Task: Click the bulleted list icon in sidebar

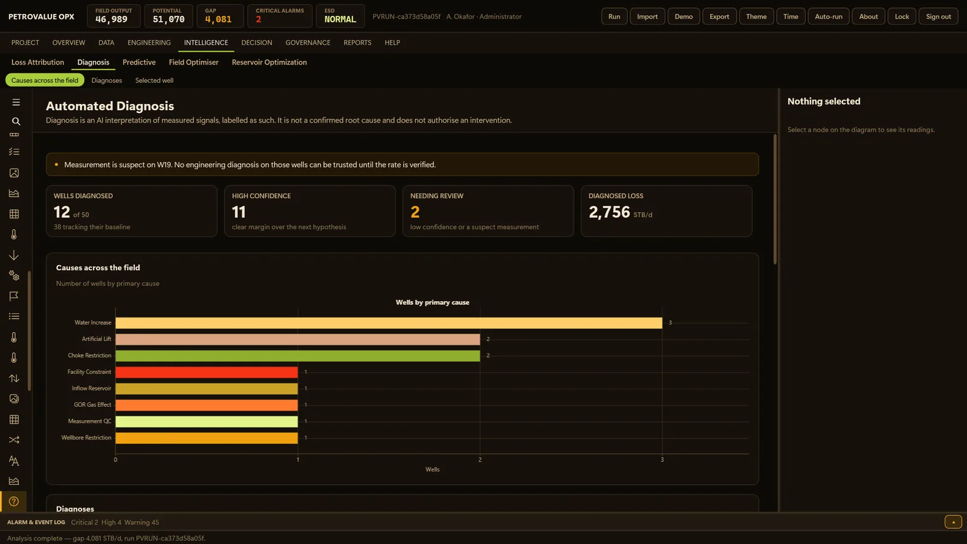Action: click(14, 316)
